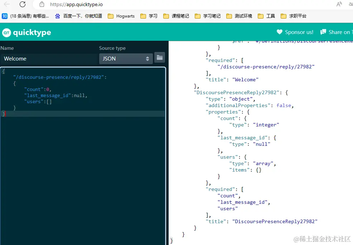Open the Hogwarts bookmark folder
This screenshot has height=245, width=353.
(121, 16)
